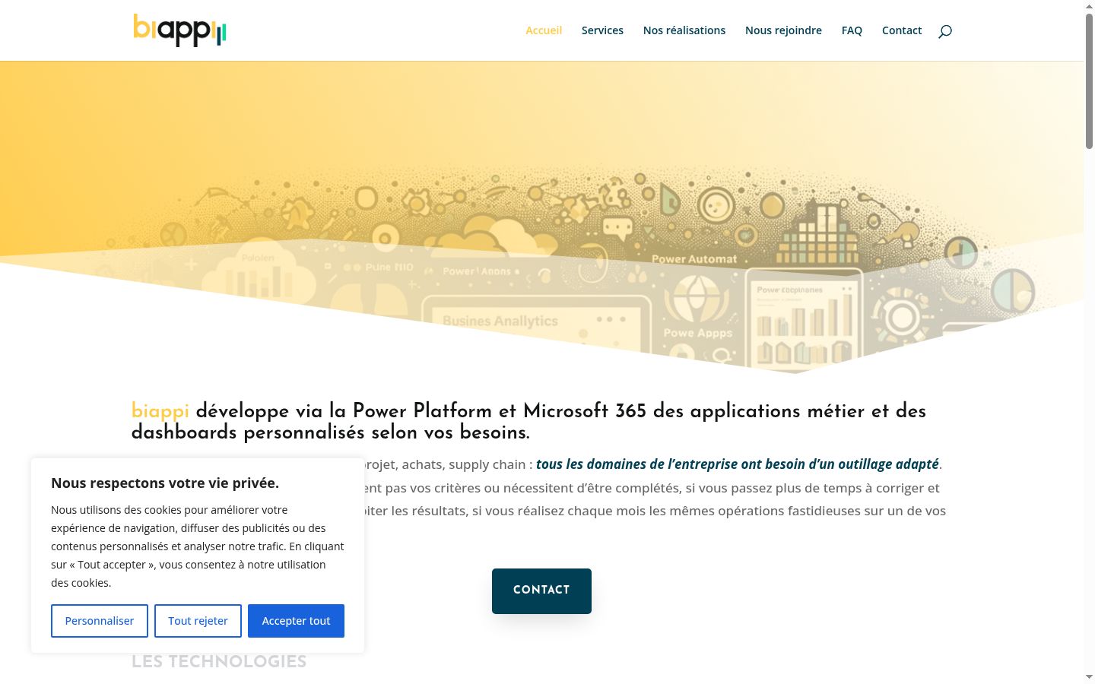The image size is (1095, 684).
Task: Click the 'LES TECHNOLOGIES' heading
Action: pos(219,661)
